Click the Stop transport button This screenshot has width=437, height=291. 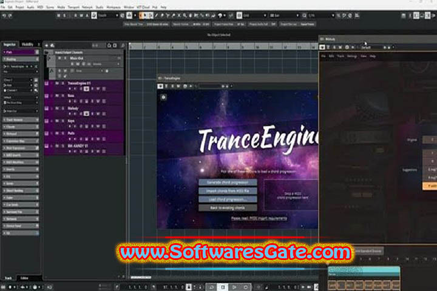[223, 287]
